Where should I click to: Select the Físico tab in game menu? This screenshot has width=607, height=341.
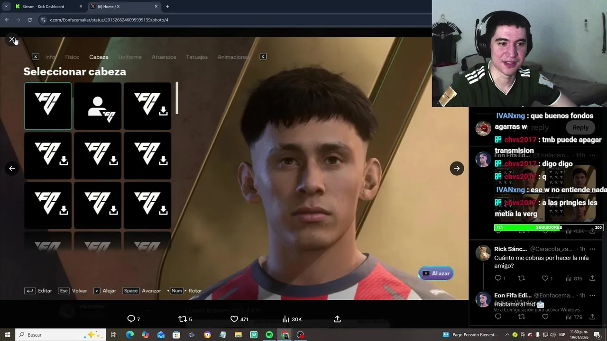point(72,57)
